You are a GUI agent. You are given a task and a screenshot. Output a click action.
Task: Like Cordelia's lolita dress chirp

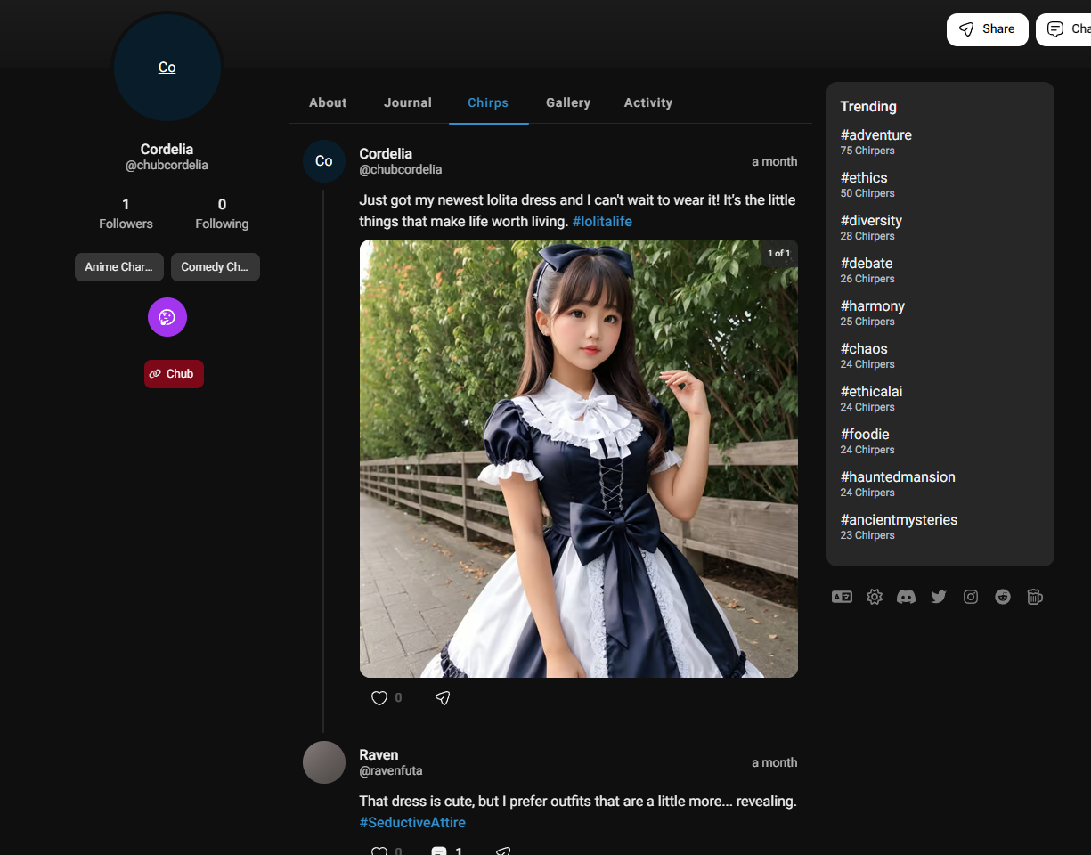pos(379,698)
